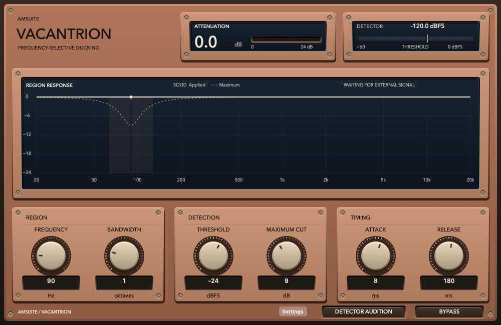Click the VACANTRION title

point(64,34)
